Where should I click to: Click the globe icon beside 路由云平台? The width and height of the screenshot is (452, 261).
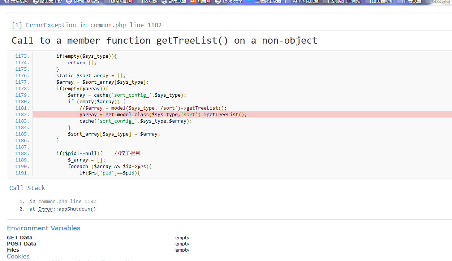tap(36, 1)
